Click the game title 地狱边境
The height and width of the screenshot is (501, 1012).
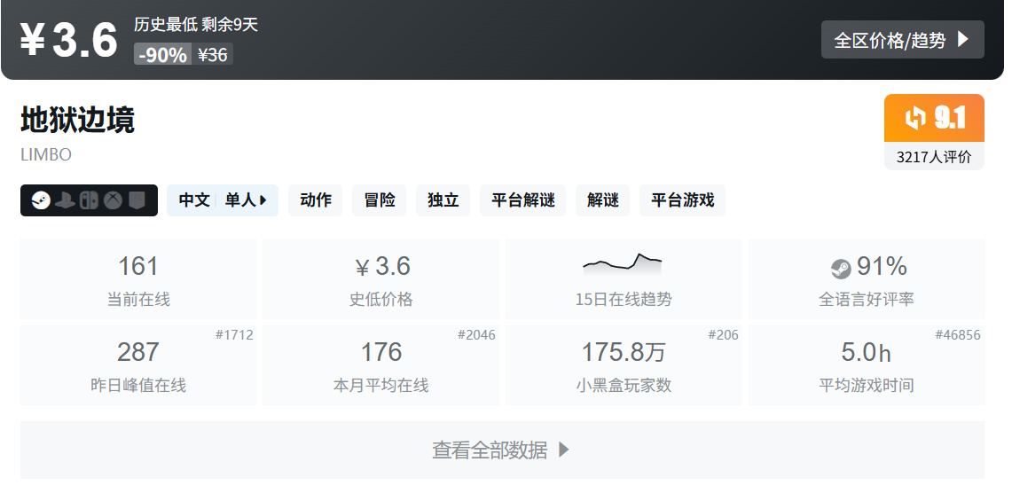77,120
